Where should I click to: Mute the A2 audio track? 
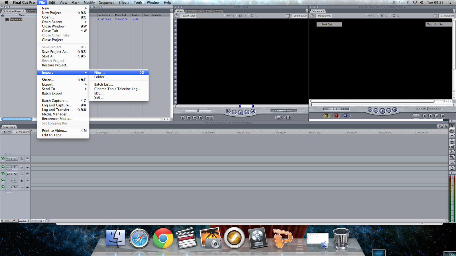point(3,174)
